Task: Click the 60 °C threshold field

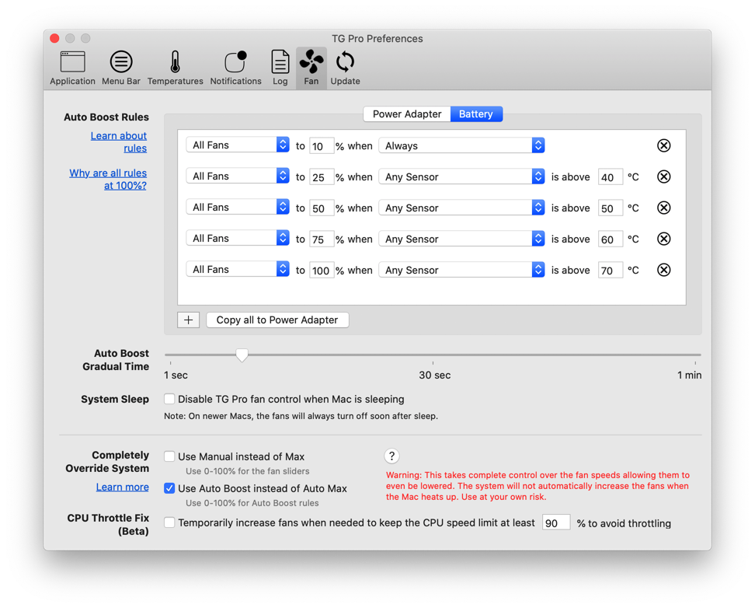Action: click(x=610, y=239)
